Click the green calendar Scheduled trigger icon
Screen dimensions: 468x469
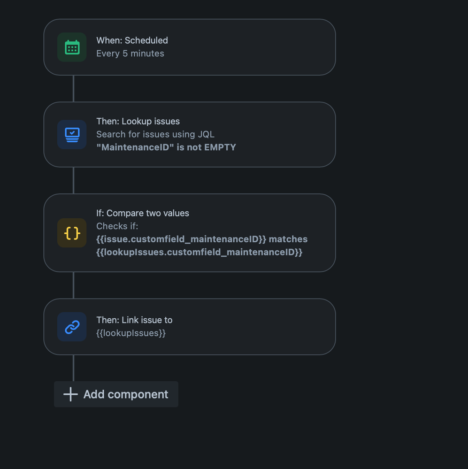(72, 47)
